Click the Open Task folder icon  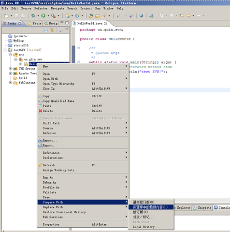click(98, 15)
